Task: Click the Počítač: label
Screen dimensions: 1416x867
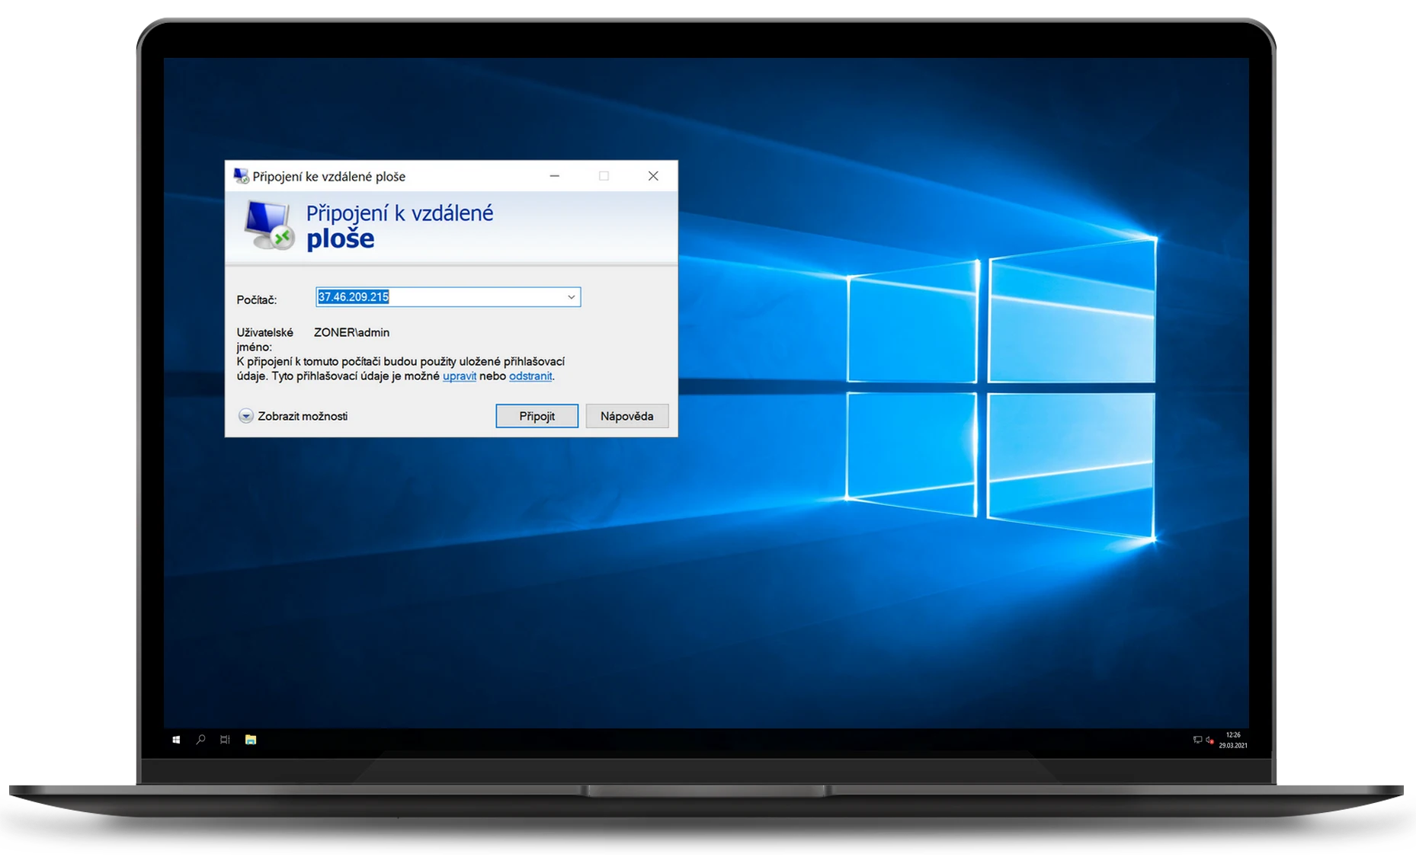Action: pos(256,300)
